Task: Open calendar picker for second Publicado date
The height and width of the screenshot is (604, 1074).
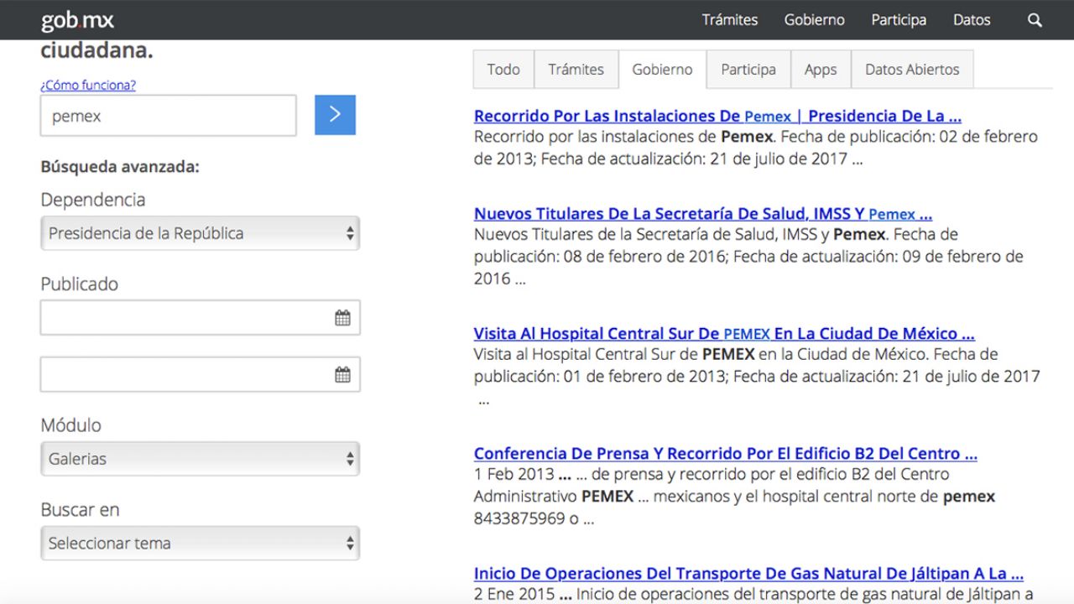Action: coord(342,375)
